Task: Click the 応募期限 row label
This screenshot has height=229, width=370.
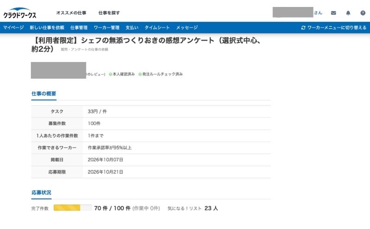Action: 57,172
